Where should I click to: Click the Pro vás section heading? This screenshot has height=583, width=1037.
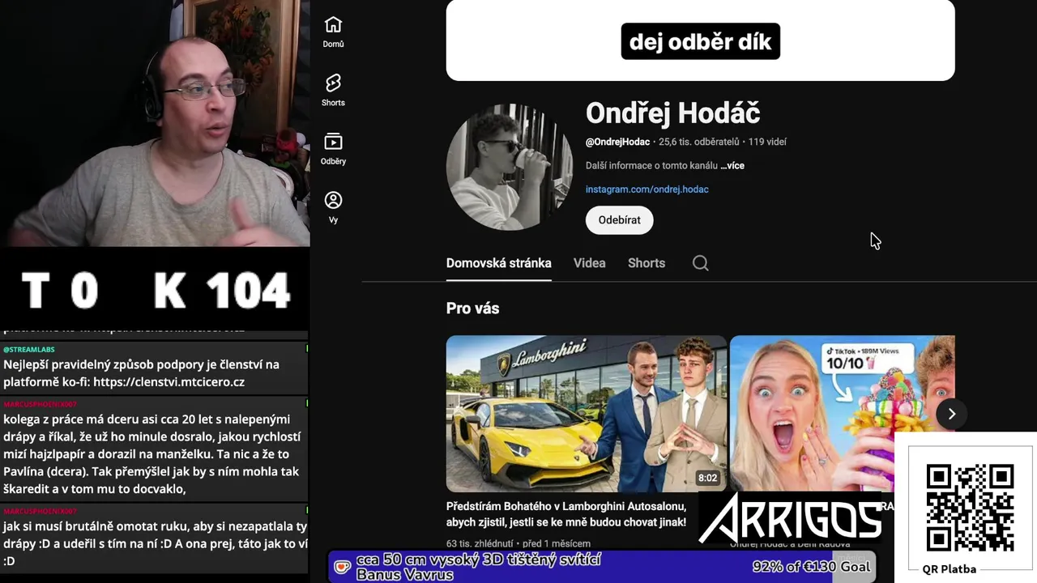point(472,309)
